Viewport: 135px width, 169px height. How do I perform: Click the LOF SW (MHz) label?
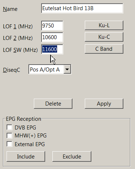coord(20,50)
